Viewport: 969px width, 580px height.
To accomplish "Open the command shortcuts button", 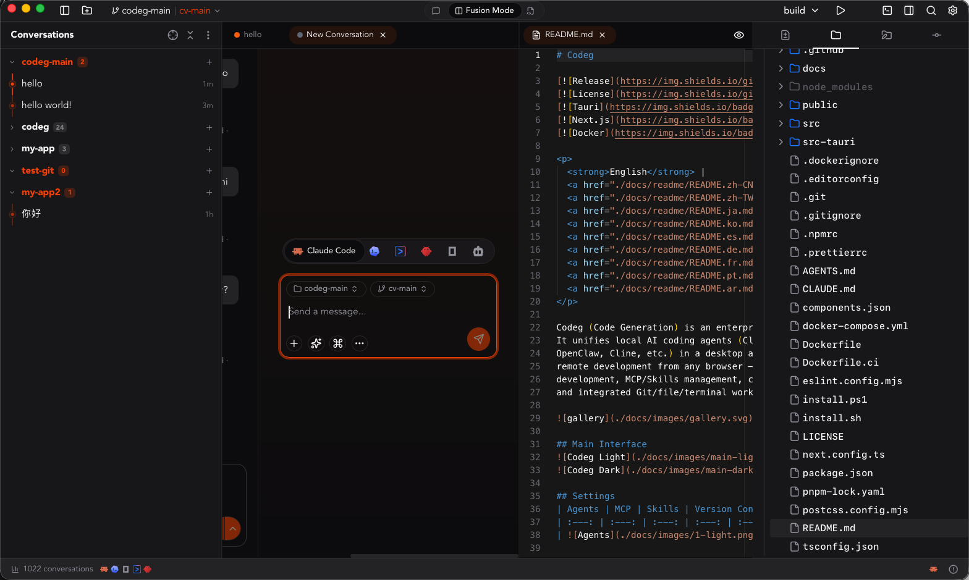I will (x=338, y=343).
